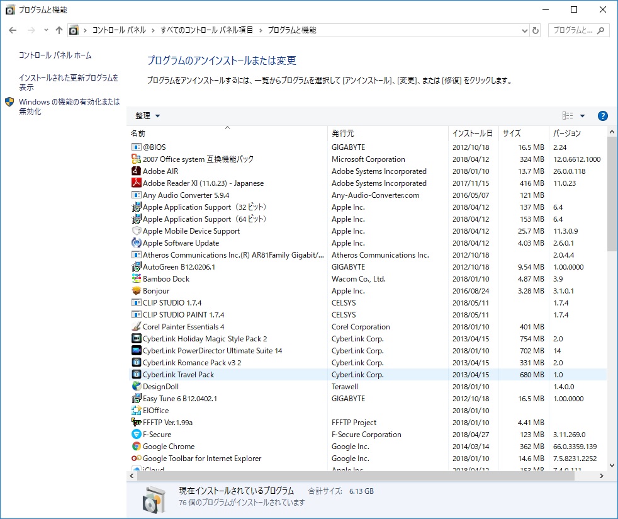Open the recent locations dropdown arrow
Image resolution: width=618 pixels, height=519 pixels.
coord(46,30)
